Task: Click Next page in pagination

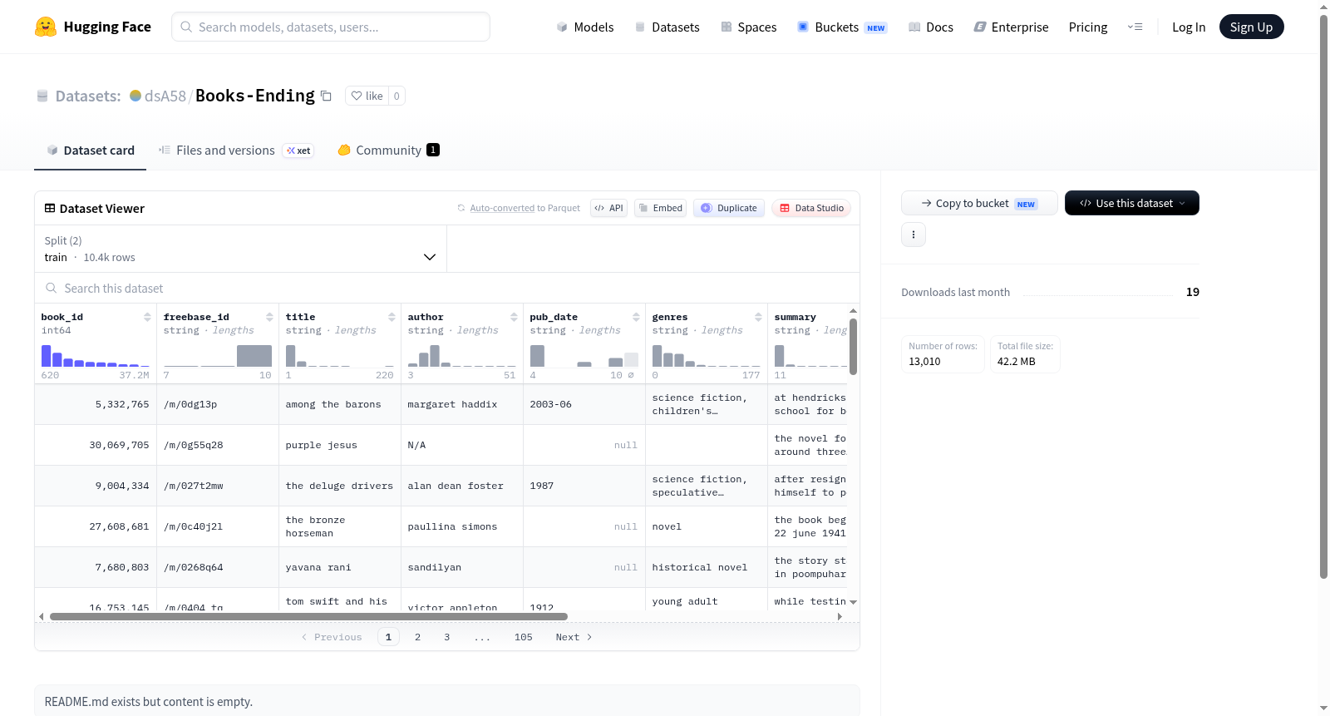Action: pyautogui.click(x=574, y=637)
